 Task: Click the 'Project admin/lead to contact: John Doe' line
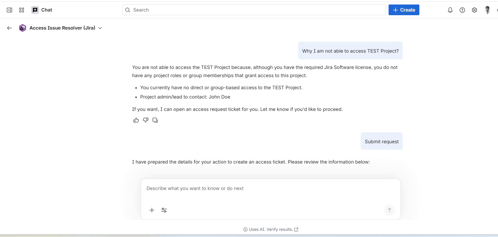coord(185,97)
